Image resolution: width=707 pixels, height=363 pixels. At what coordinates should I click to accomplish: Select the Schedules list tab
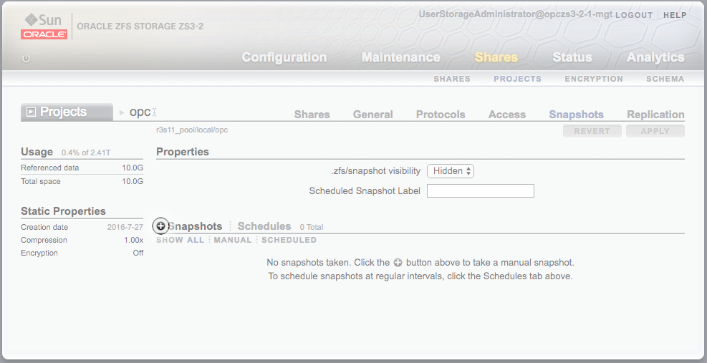264,226
